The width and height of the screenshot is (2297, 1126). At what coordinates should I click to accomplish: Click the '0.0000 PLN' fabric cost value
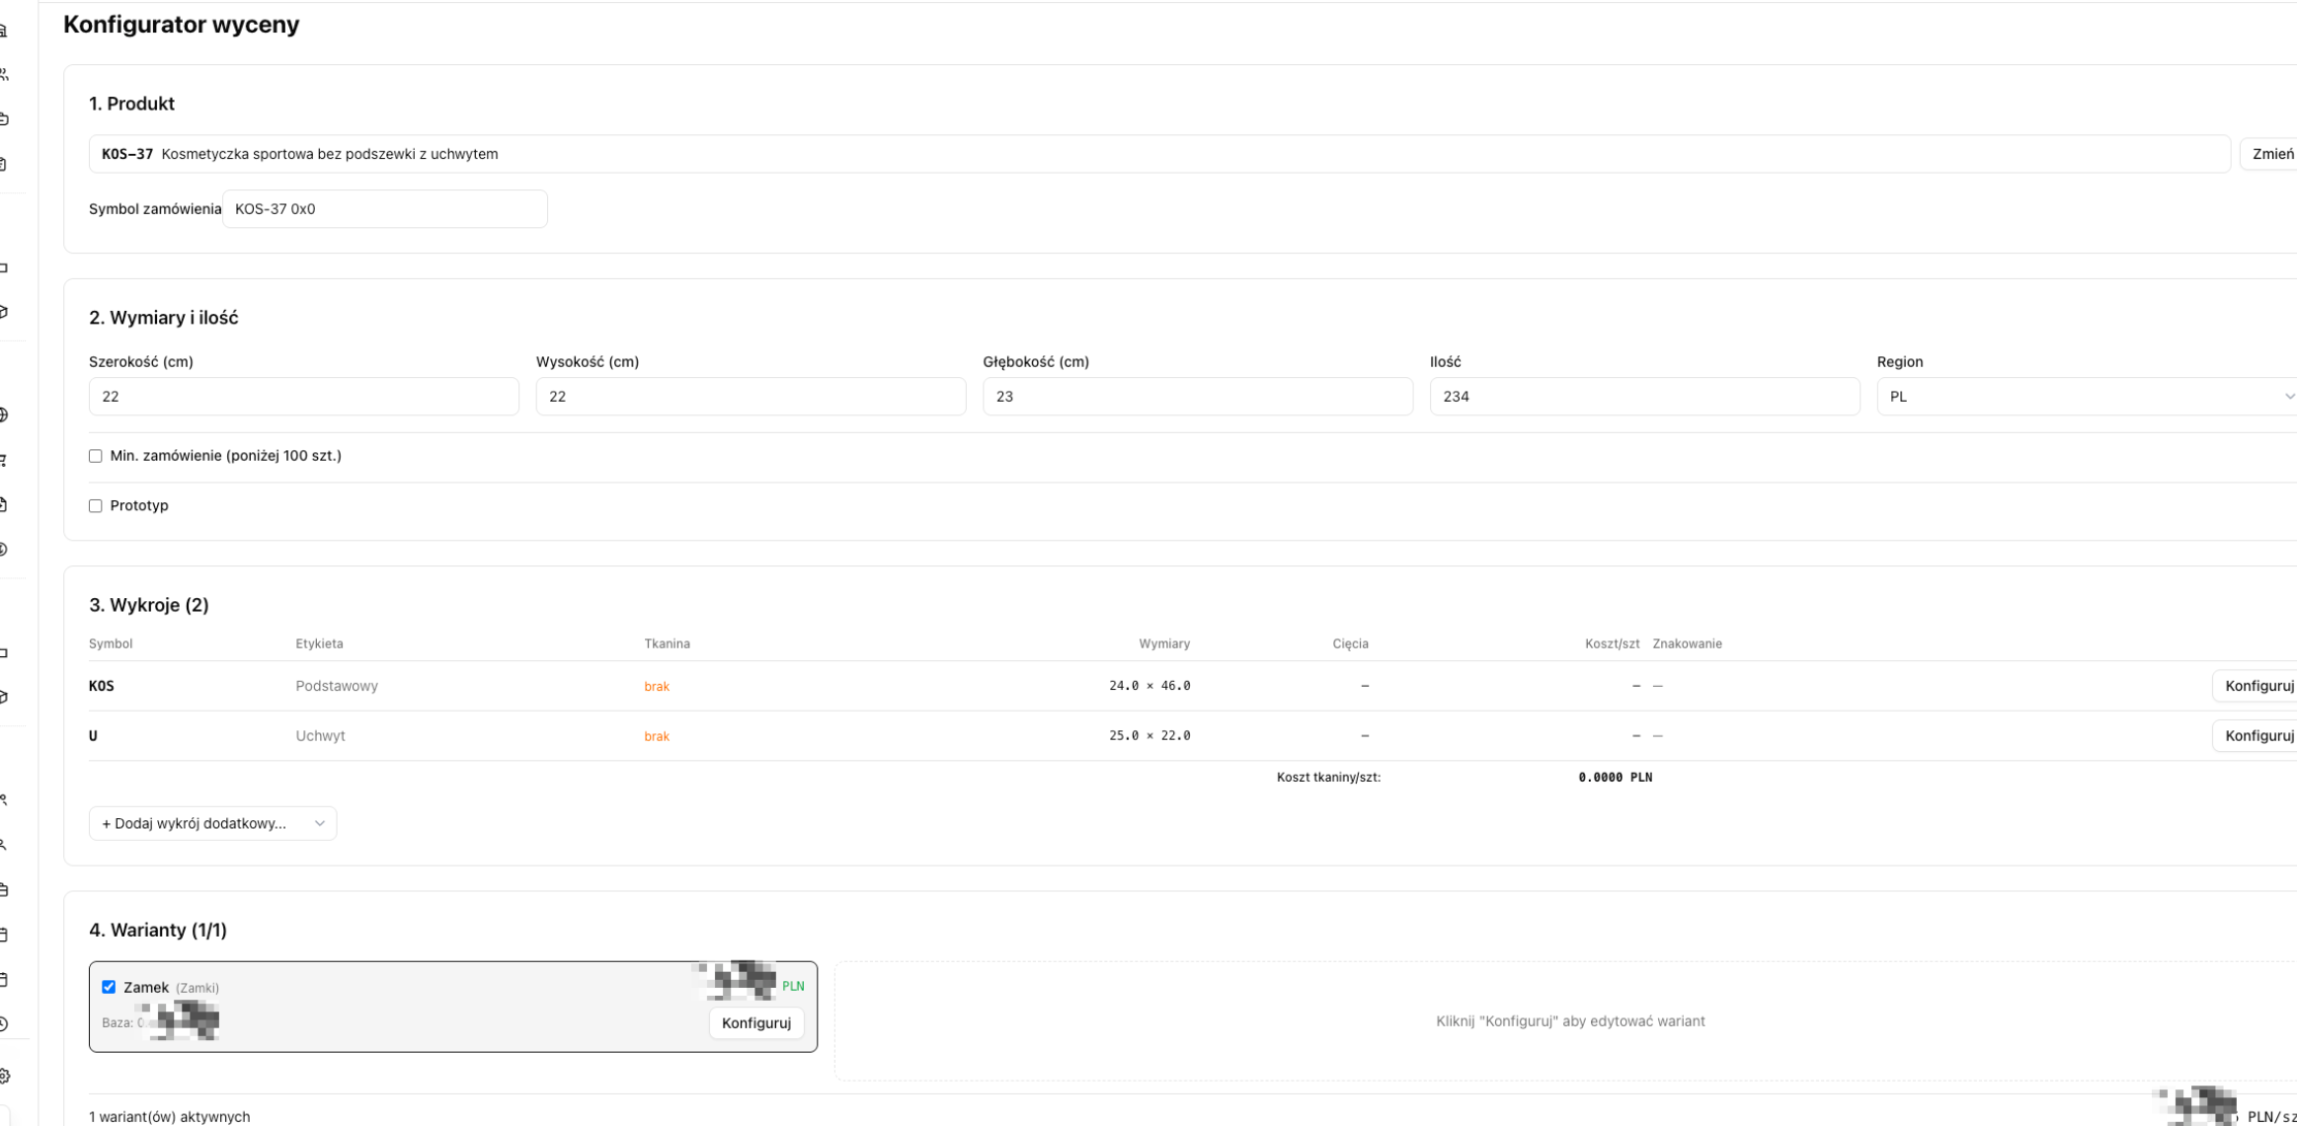click(1615, 778)
